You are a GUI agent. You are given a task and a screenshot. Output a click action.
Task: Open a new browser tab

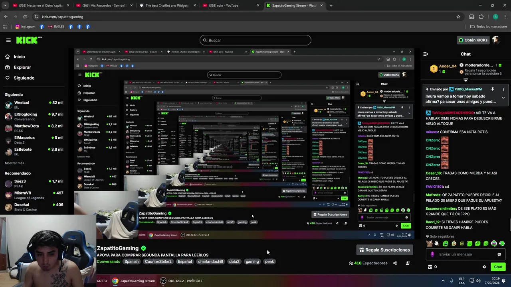(x=331, y=6)
